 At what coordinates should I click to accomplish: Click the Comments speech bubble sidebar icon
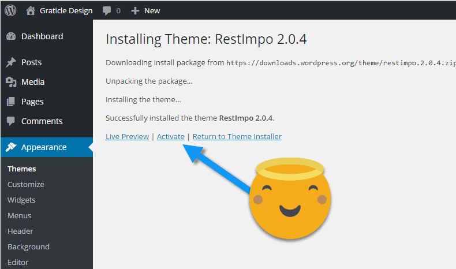(11, 121)
